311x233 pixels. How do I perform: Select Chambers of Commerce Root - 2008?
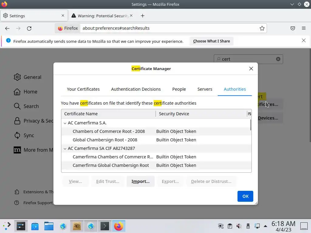point(156,131)
